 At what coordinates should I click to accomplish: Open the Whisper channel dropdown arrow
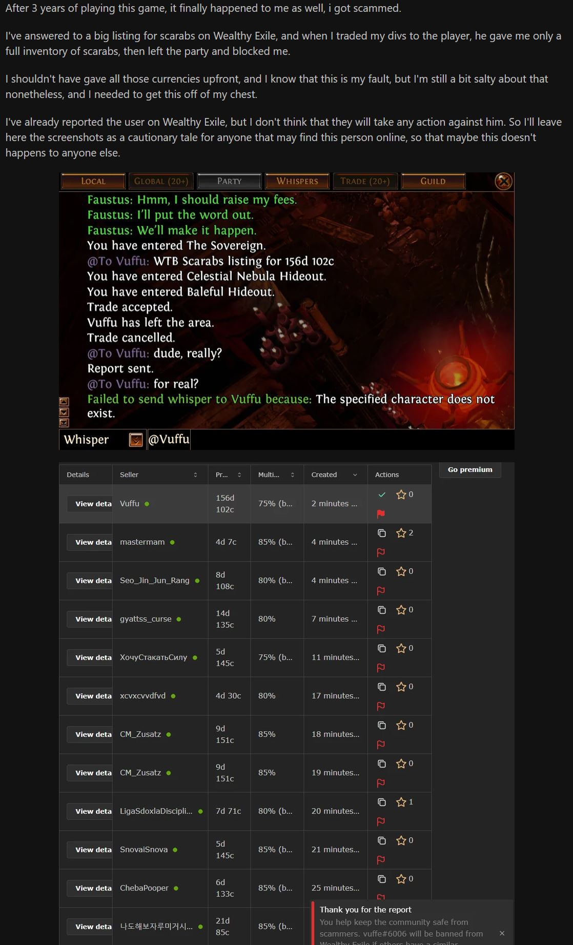136,440
